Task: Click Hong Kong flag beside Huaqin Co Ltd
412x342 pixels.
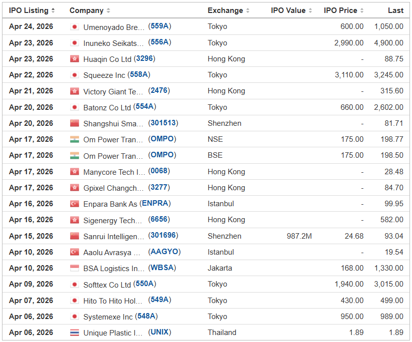Action: [75, 59]
